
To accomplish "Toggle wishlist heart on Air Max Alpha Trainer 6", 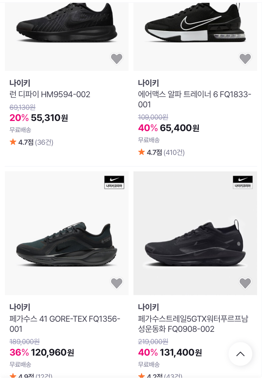I will pos(245,59).
